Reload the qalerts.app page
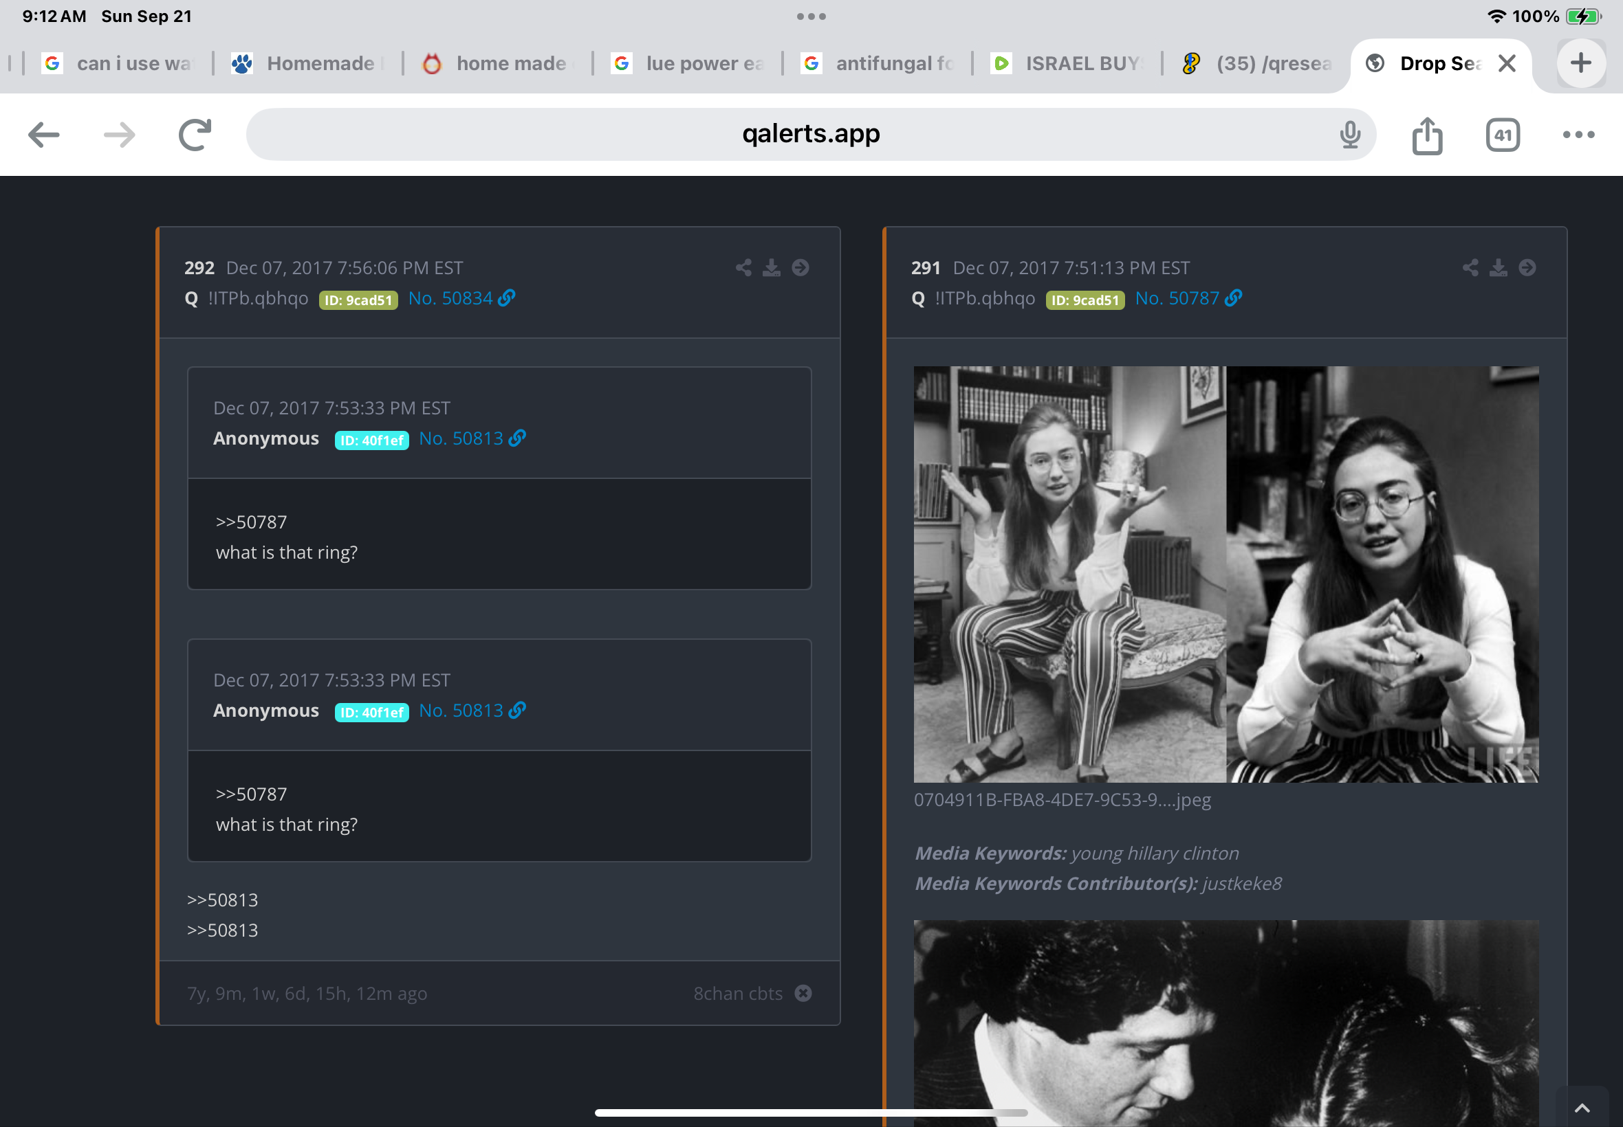This screenshot has height=1127, width=1623. [x=195, y=134]
